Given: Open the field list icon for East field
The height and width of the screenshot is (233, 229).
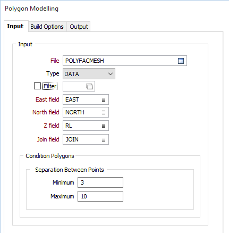Looking at the screenshot, I should click(x=104, y=99).
